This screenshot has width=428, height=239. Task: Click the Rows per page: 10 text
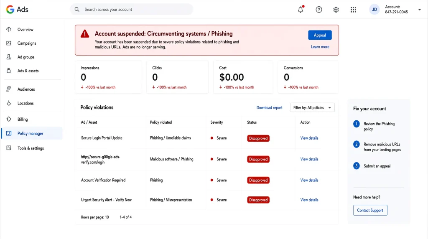[x=95, y=217]
